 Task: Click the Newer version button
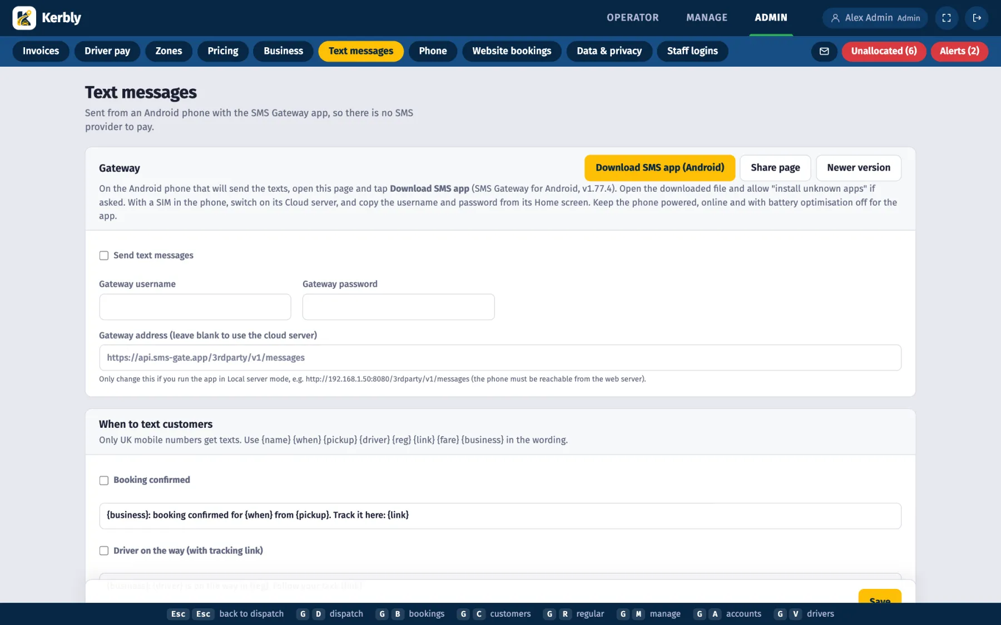[858, 168]
